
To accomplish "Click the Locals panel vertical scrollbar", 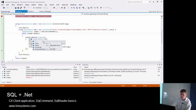I will (x=80, y=74).
